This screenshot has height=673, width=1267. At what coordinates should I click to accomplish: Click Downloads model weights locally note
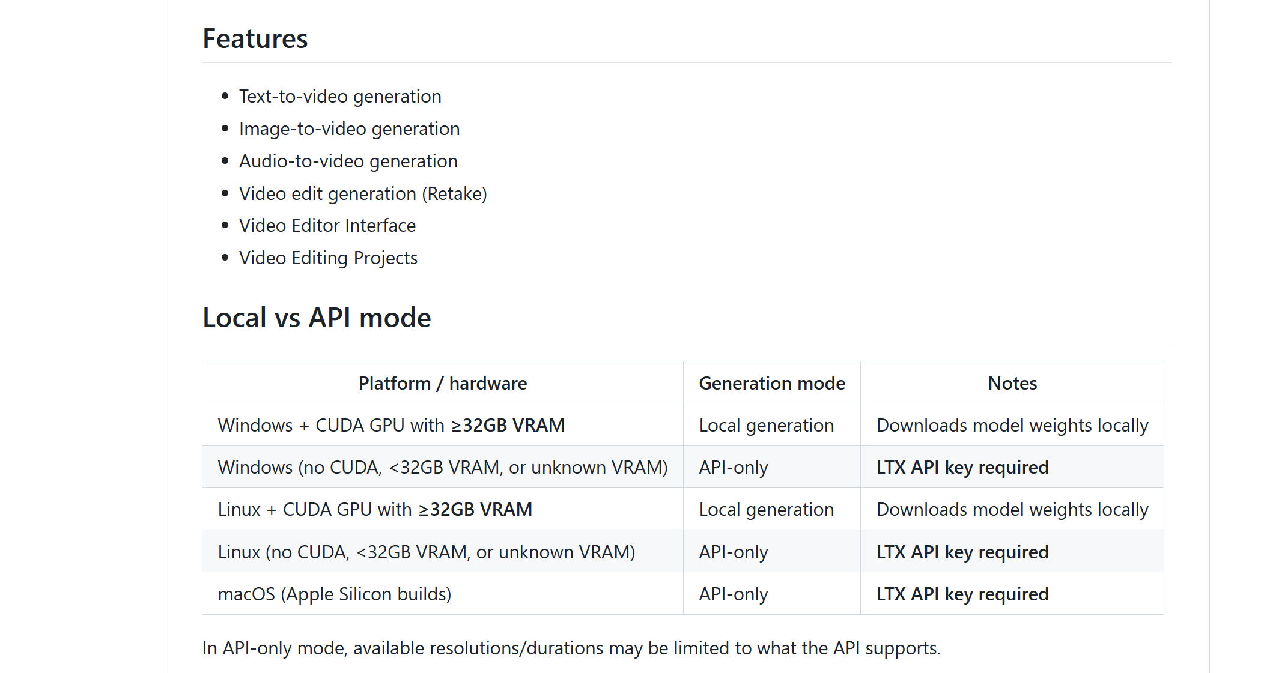pos(1012,424)
